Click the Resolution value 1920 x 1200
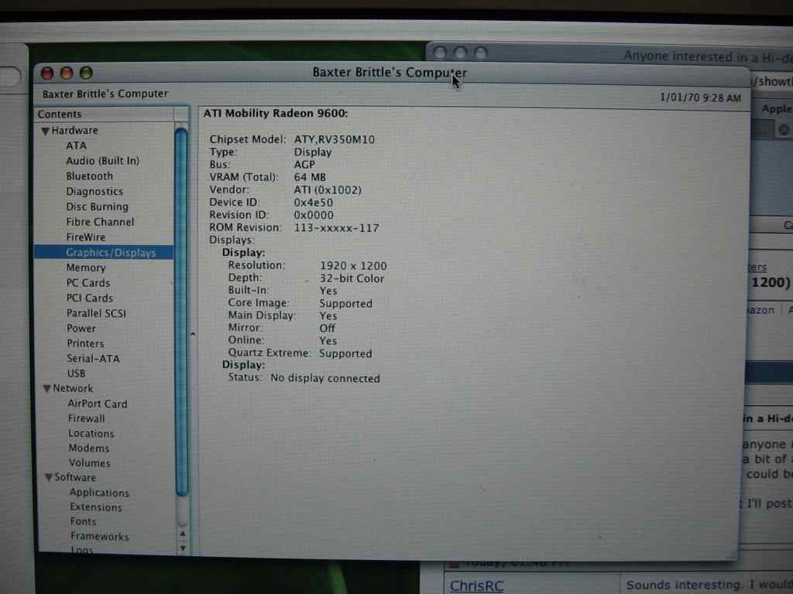 click(353, 266)
